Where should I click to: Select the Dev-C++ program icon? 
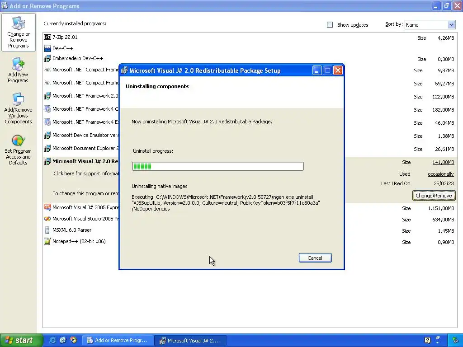pos(47,48)
